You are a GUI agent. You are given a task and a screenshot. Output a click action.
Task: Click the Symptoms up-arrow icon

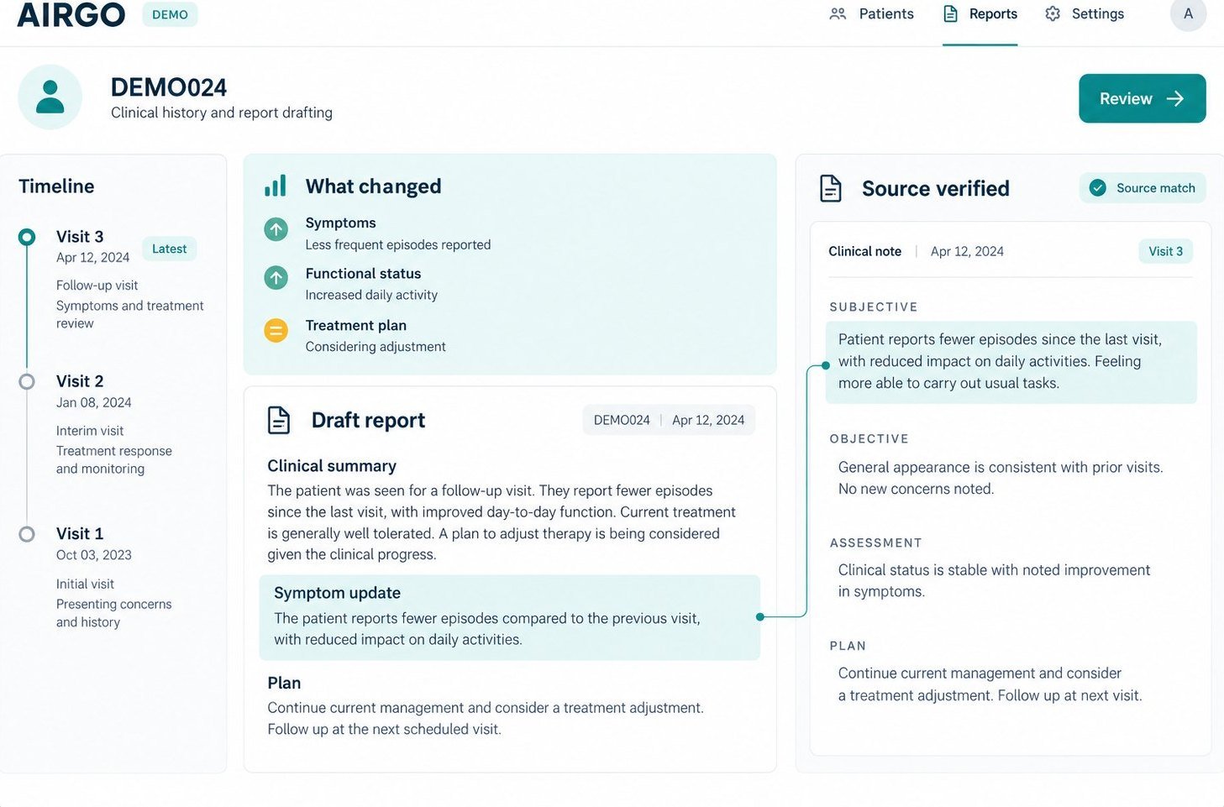[276, 229]
